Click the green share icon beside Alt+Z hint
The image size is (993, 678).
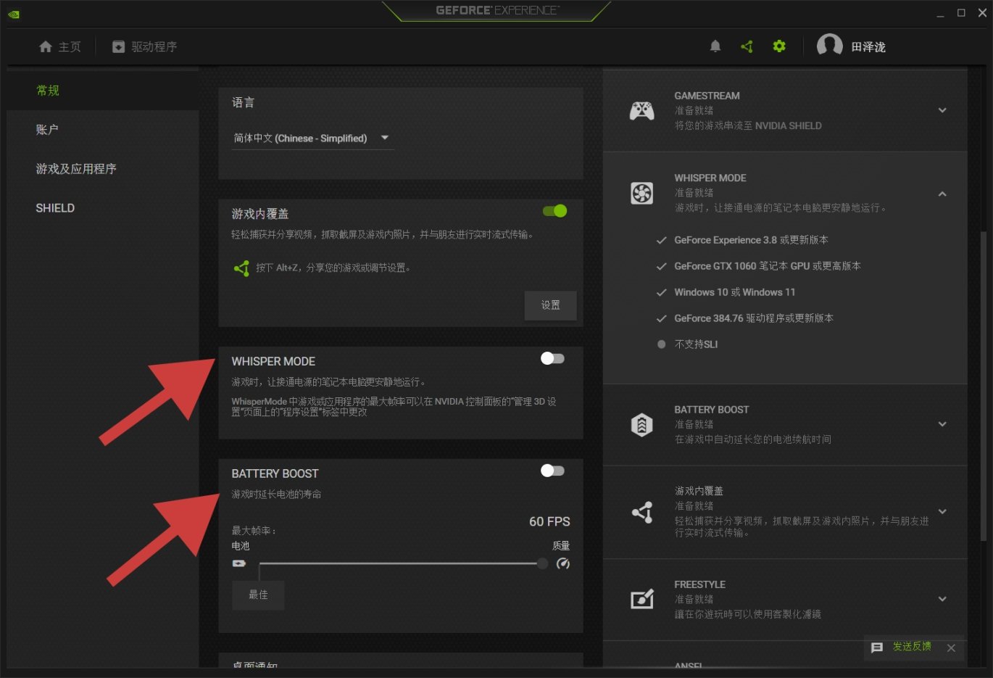point(241,268)
